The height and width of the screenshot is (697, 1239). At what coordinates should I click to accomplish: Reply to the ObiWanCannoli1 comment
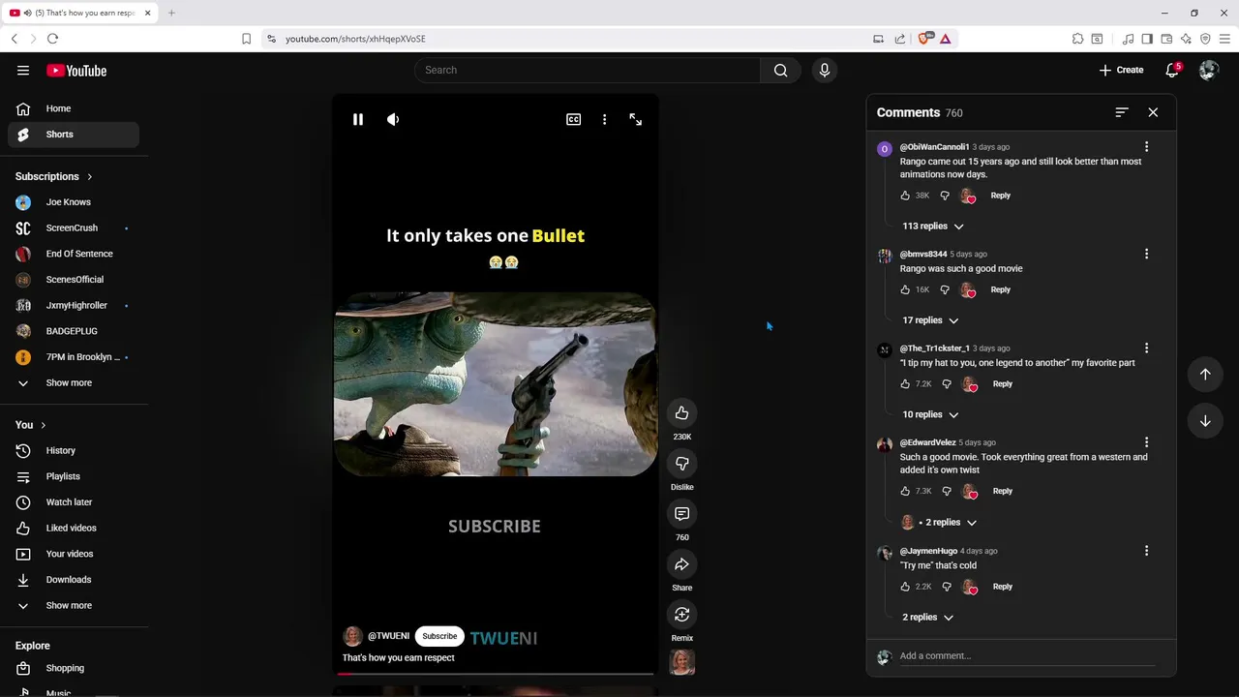click(x=1000, y=196)
